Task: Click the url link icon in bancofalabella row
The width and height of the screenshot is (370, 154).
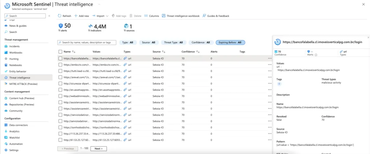Action: 125,58
